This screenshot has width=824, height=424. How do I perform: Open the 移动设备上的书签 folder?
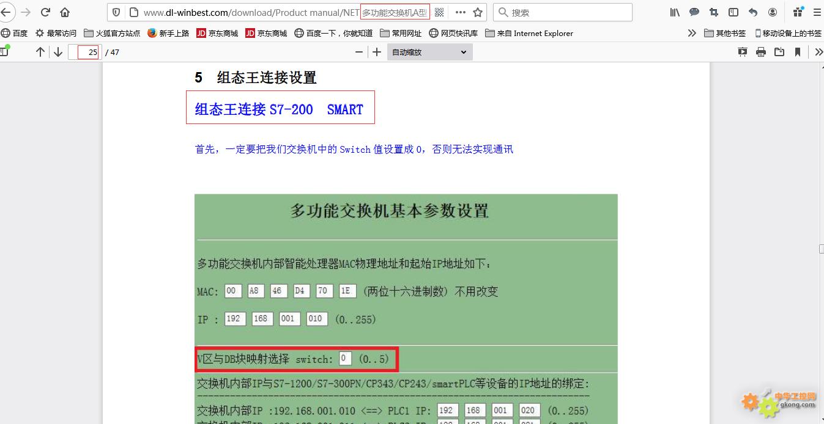pos(788,33)
